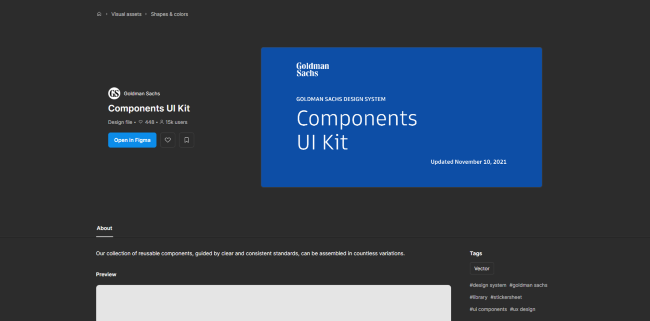Open the Visual assets breadcrumb
Image resolution: width=650 pixels, height=321 pixels.
tap(126, 14)
